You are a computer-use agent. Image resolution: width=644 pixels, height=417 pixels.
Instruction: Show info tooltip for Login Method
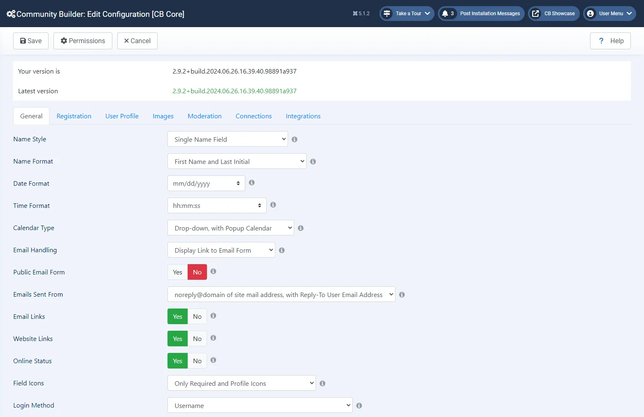point(359,405)
